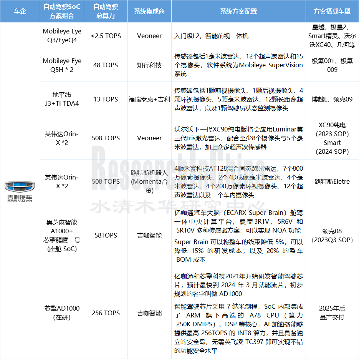Click the ≤2.5 TOPS cell
The width and height of the screenshot is (359, 359).
pos(106,36)
